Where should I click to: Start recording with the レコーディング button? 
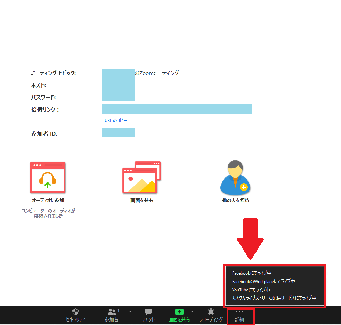coord(211,315)
